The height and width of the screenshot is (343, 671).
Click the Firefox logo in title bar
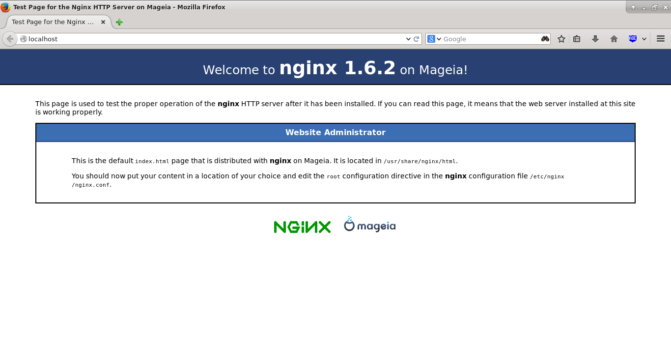[x=5, y=7]
